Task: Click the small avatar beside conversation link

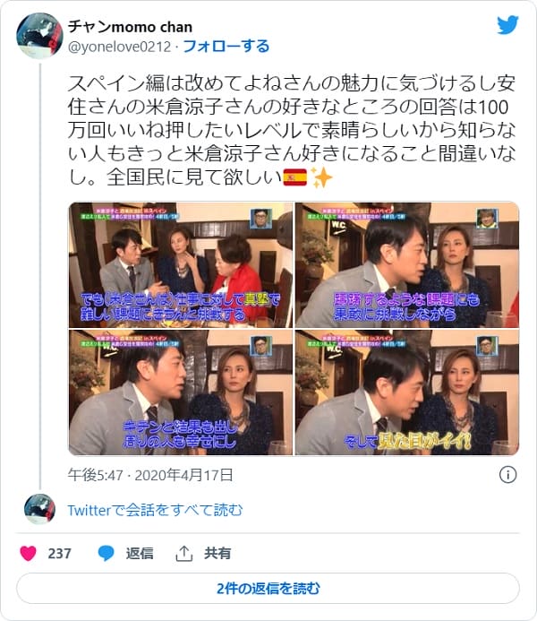Action: coord(39,509)
